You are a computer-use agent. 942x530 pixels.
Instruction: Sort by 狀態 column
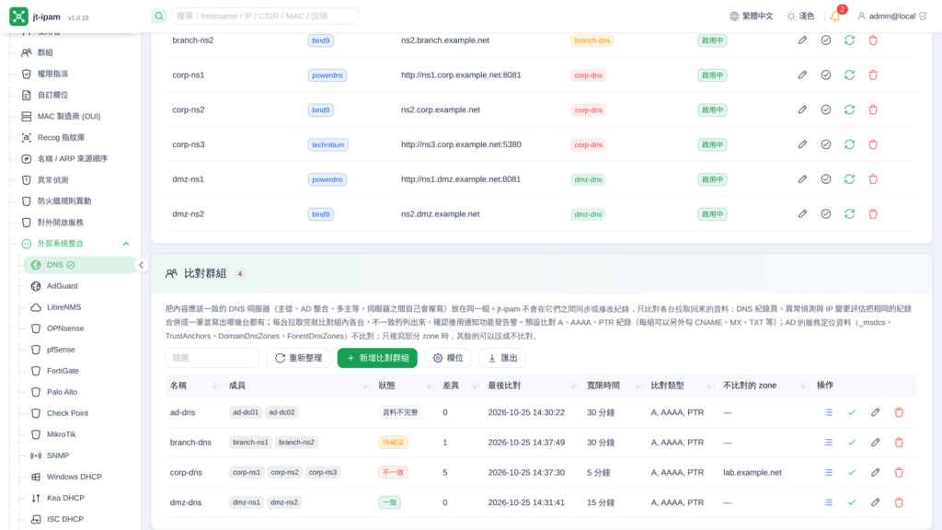(x=429, y=386)
